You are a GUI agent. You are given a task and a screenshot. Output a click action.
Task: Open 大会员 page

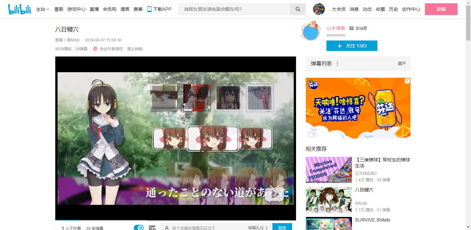pyautogui.click(x=339, y=9)
